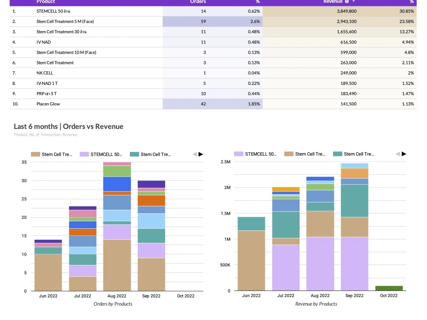Show next legend page in Orders by Products chart

(201, 154)
